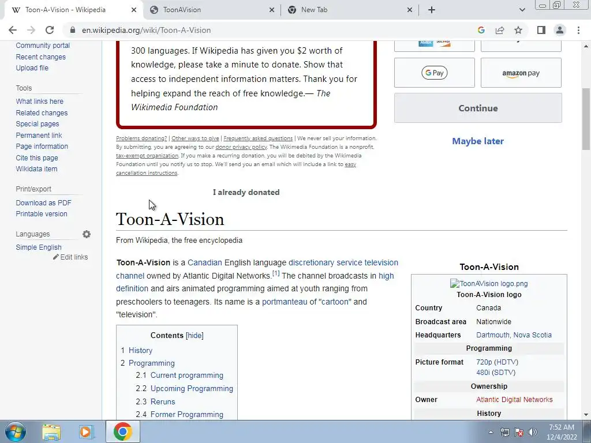Close the ToonAVision tab

(x=272, y=10)
